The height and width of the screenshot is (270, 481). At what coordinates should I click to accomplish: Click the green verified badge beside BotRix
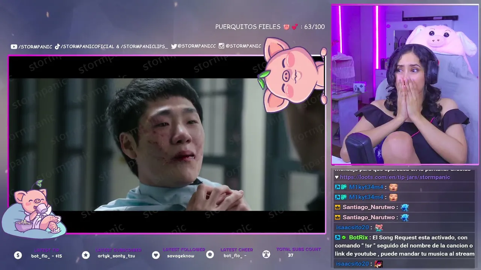343,237
